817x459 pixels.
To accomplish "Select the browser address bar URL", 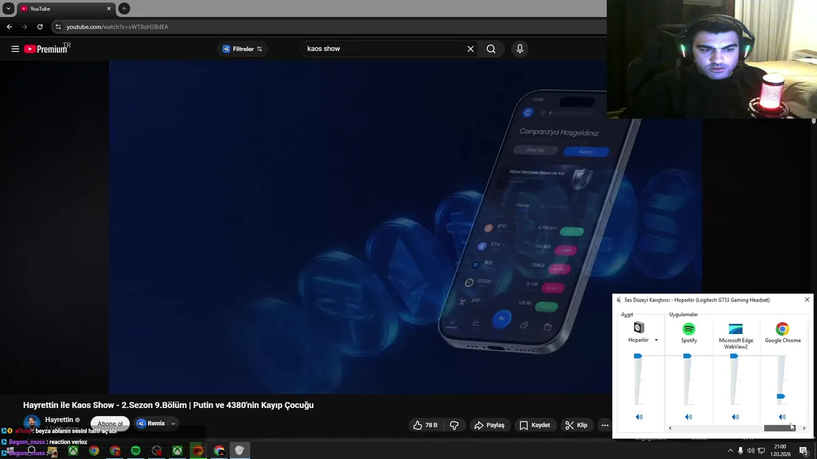I will 117,27.
